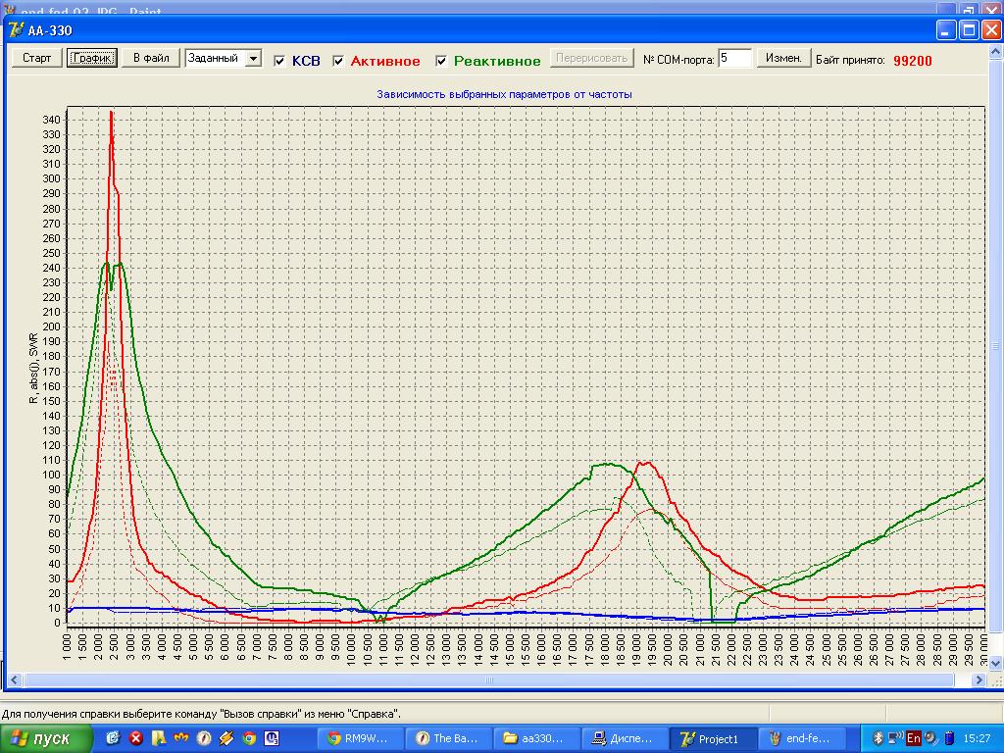The image size is (1004, 753).
Task: Open the compass icon in quick launch
Action: click(x=204, y=738)
